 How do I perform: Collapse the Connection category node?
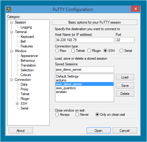coord(11,80)
